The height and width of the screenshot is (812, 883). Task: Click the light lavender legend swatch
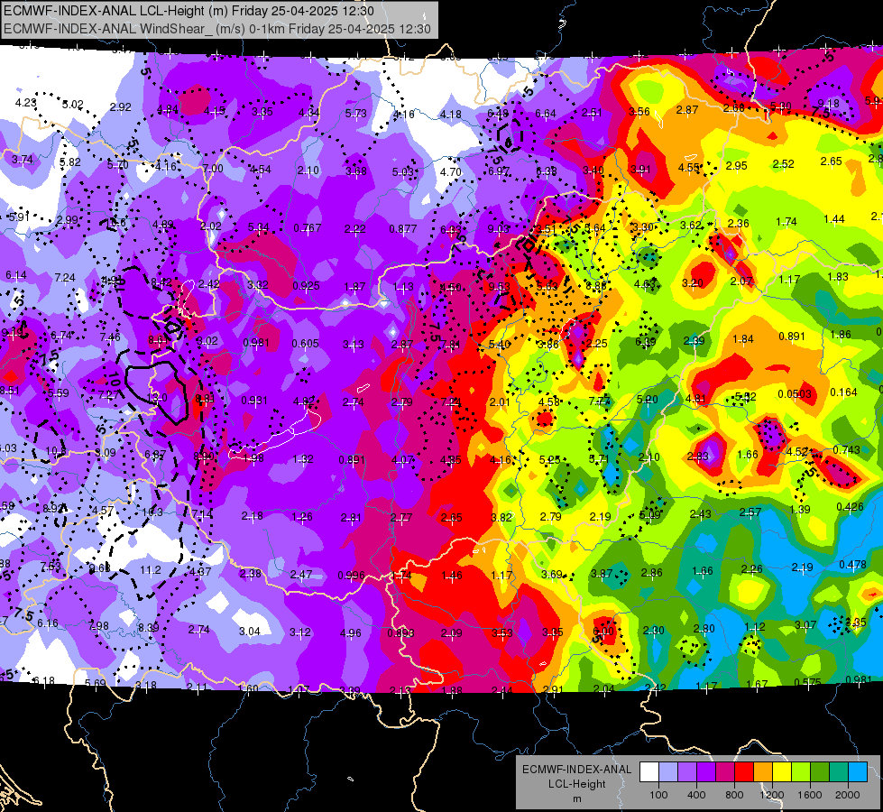point(668,771)
